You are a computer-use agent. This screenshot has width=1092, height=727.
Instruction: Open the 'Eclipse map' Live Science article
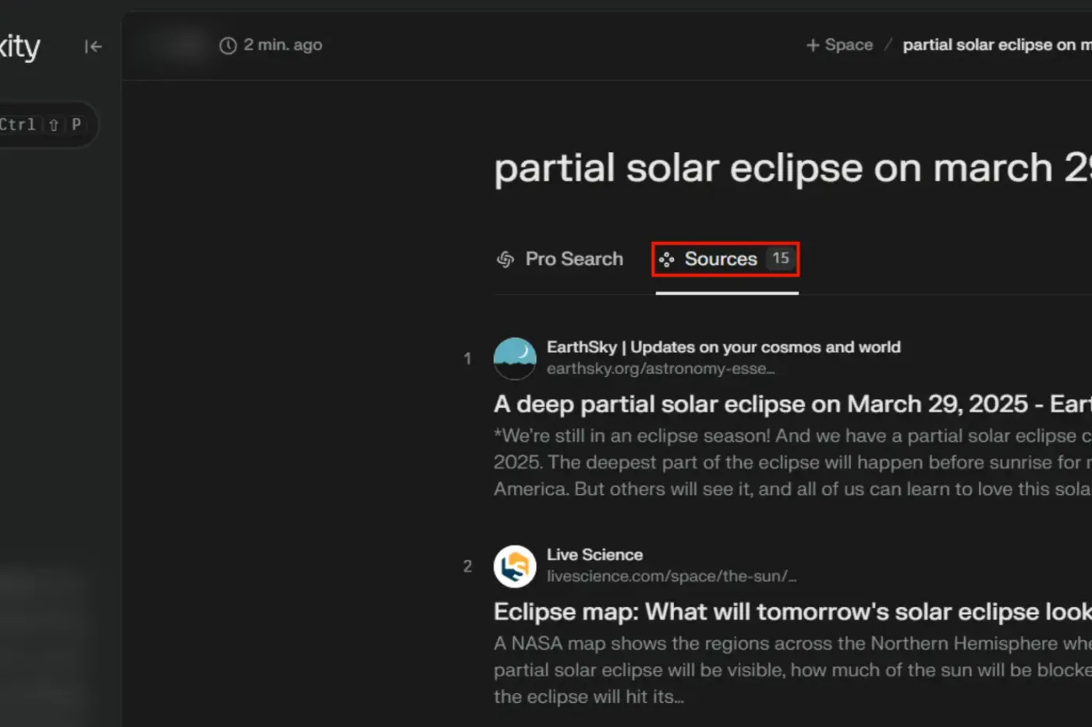pos(792,612)
